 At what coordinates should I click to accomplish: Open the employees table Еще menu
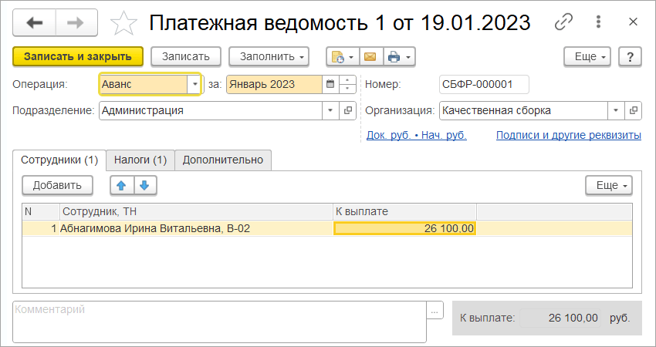(x=609, y=185)
